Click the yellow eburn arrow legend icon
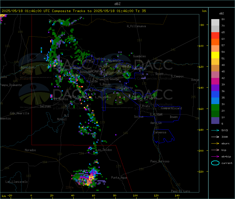Screen dimensions: 235x199 [x=215, y=144]
